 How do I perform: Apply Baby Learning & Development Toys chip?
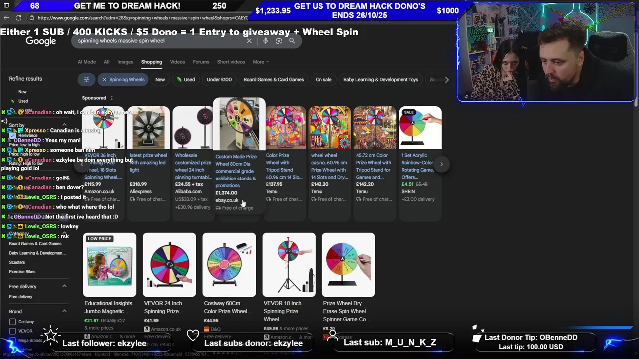(x=380, y=79)
